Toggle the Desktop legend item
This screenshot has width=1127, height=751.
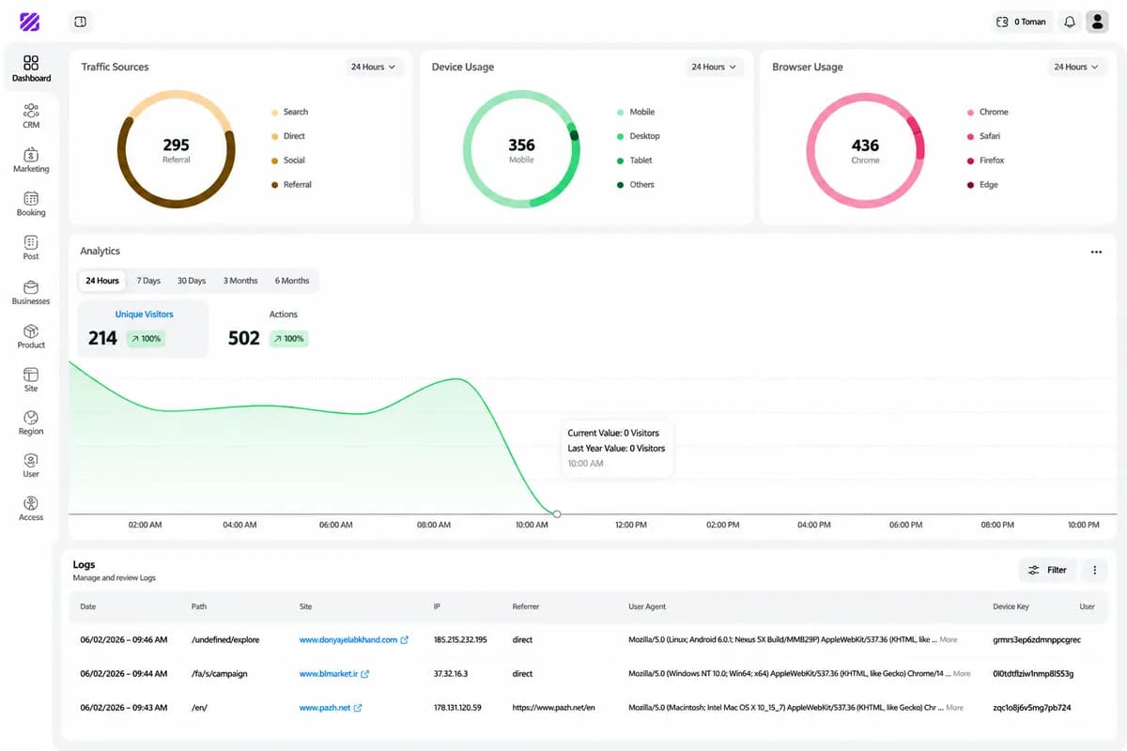coord(638,136)
